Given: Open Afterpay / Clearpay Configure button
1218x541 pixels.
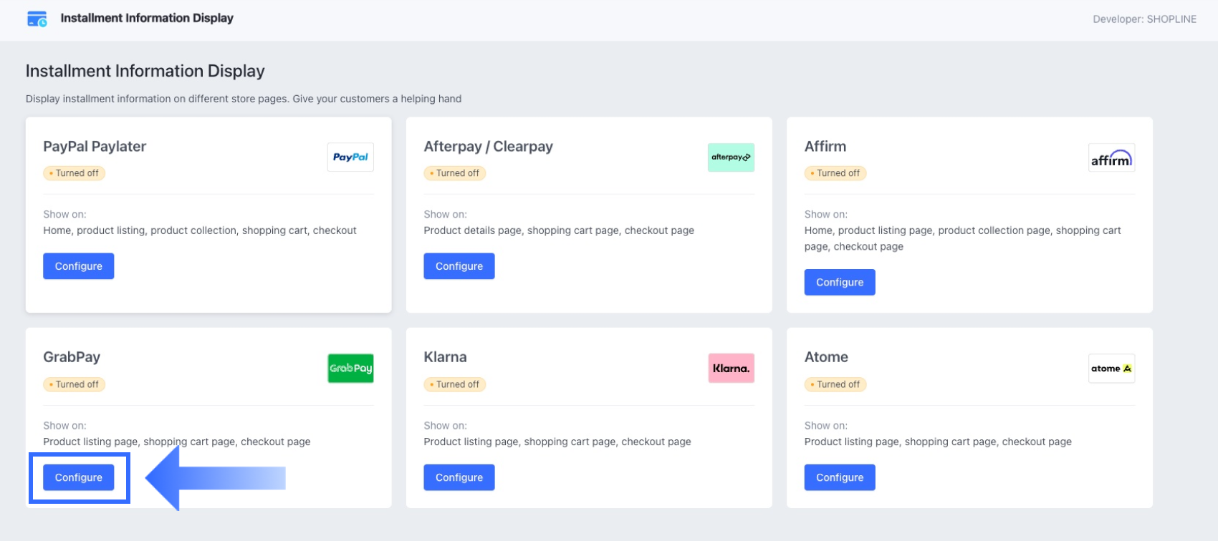Looking at the screenshot, I should (459, 266).
